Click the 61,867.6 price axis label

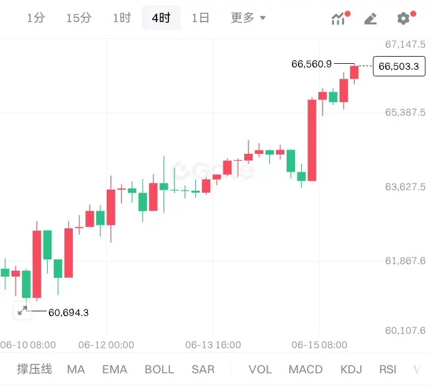coord(406,261)
